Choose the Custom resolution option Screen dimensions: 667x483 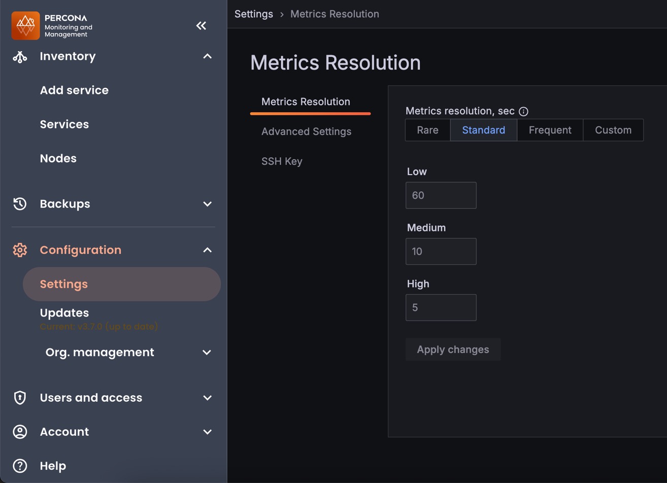click(613, 130)
